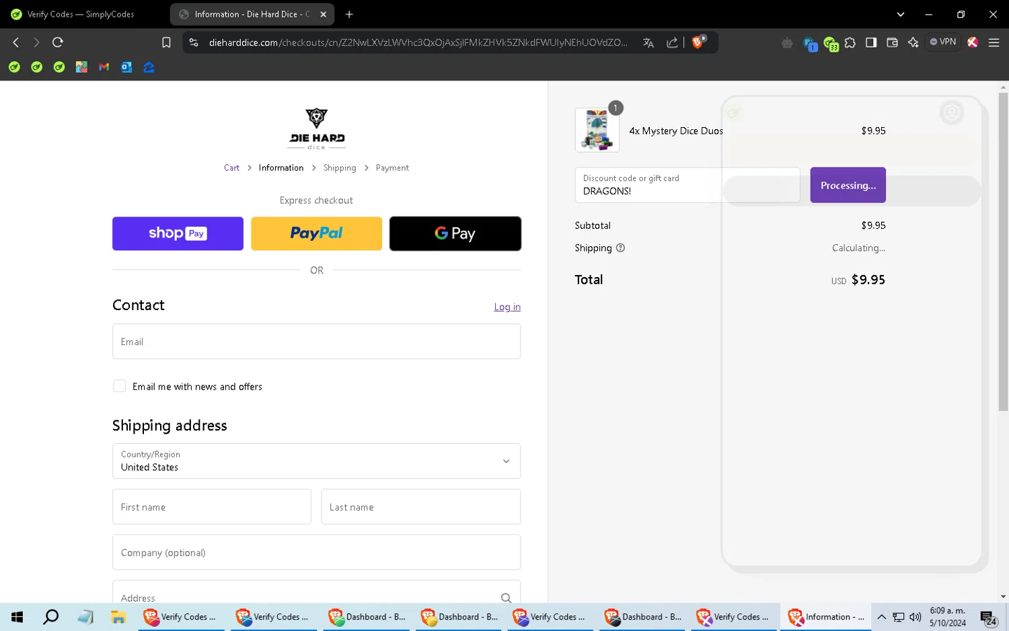This screenshot has height=631, width=1009.
Task: Click the Company (optional) field
Action: [x=316, y=552]
